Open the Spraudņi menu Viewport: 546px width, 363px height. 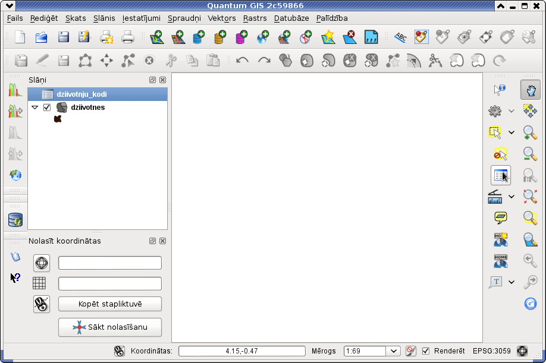coord(184,18)
